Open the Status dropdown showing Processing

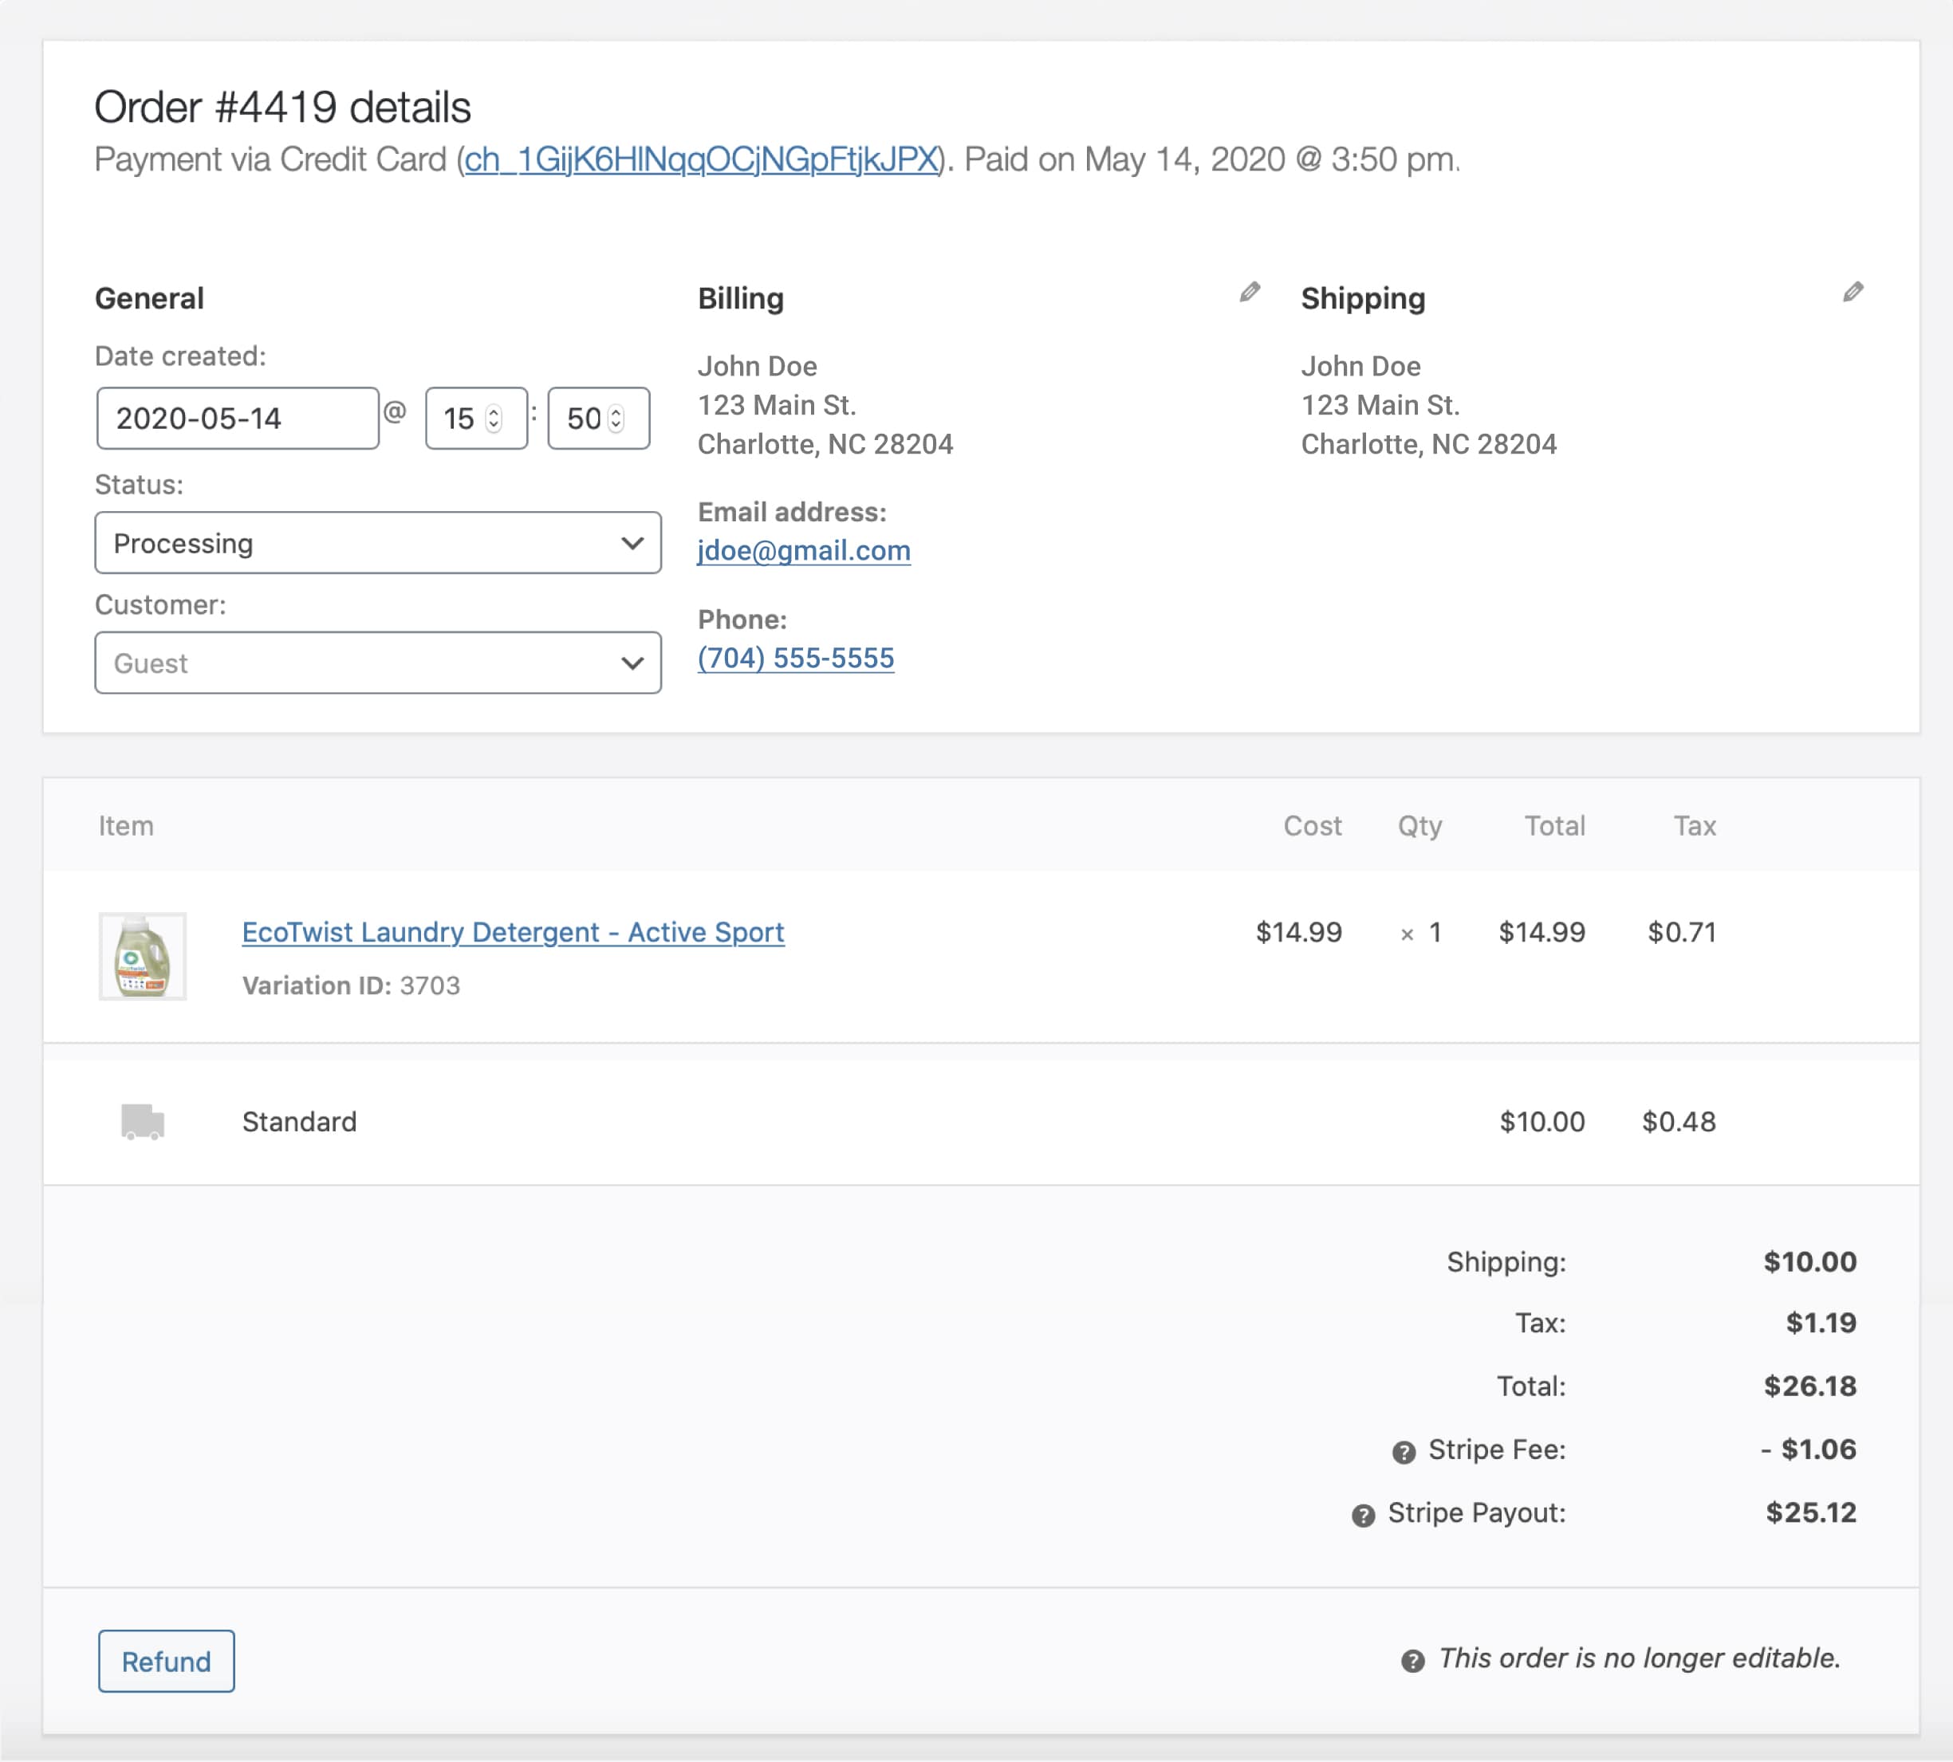(378, 543)
